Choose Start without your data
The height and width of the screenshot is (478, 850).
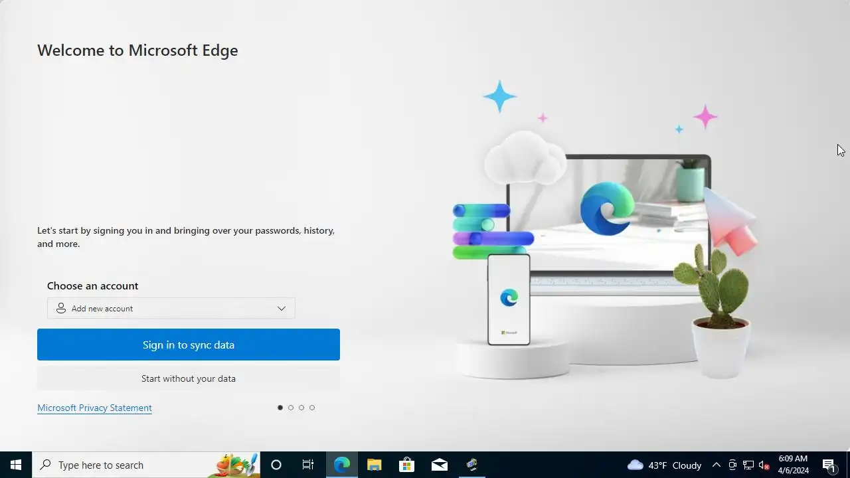pos(189,378)
